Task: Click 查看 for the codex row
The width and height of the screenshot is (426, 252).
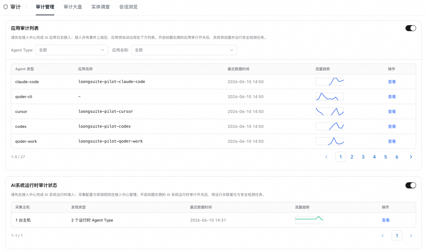Action: [392, 127]
